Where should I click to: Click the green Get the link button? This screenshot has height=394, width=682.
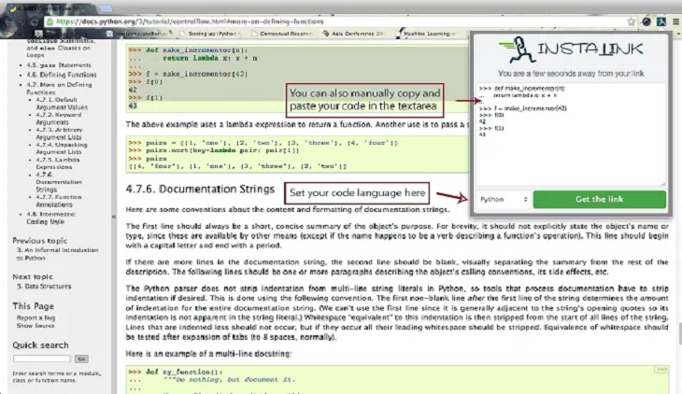coord(600,199)
